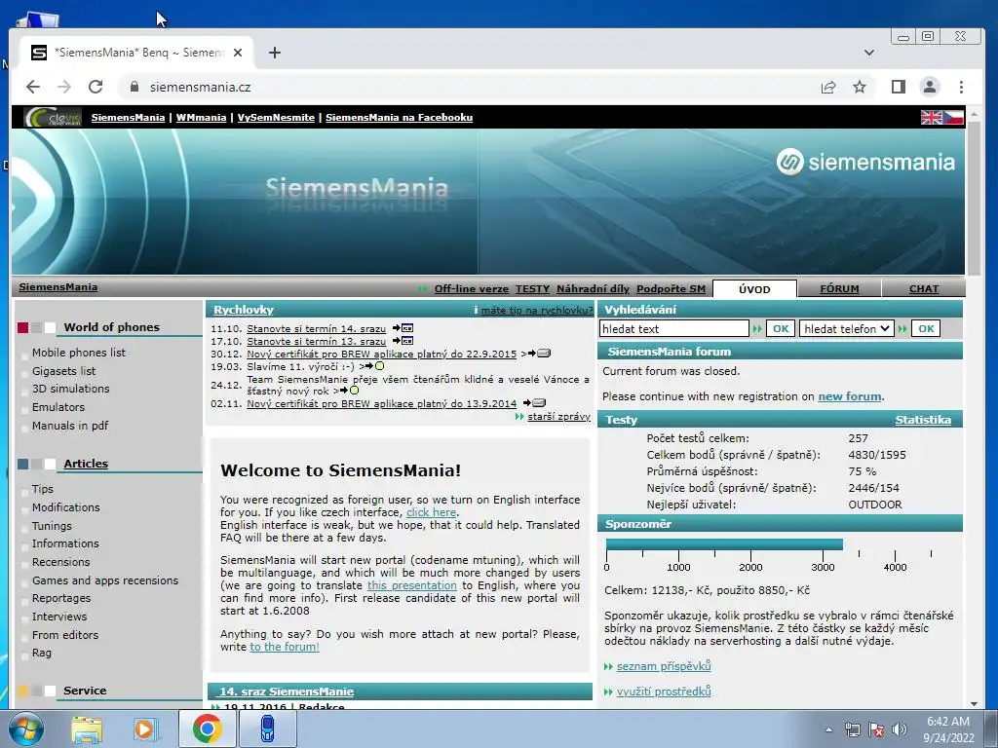Open 'Games and apps recensions' item

click(x=105, y=580)
